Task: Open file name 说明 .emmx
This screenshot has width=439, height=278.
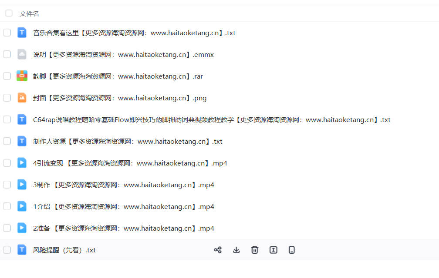Action: pos(123,55)
